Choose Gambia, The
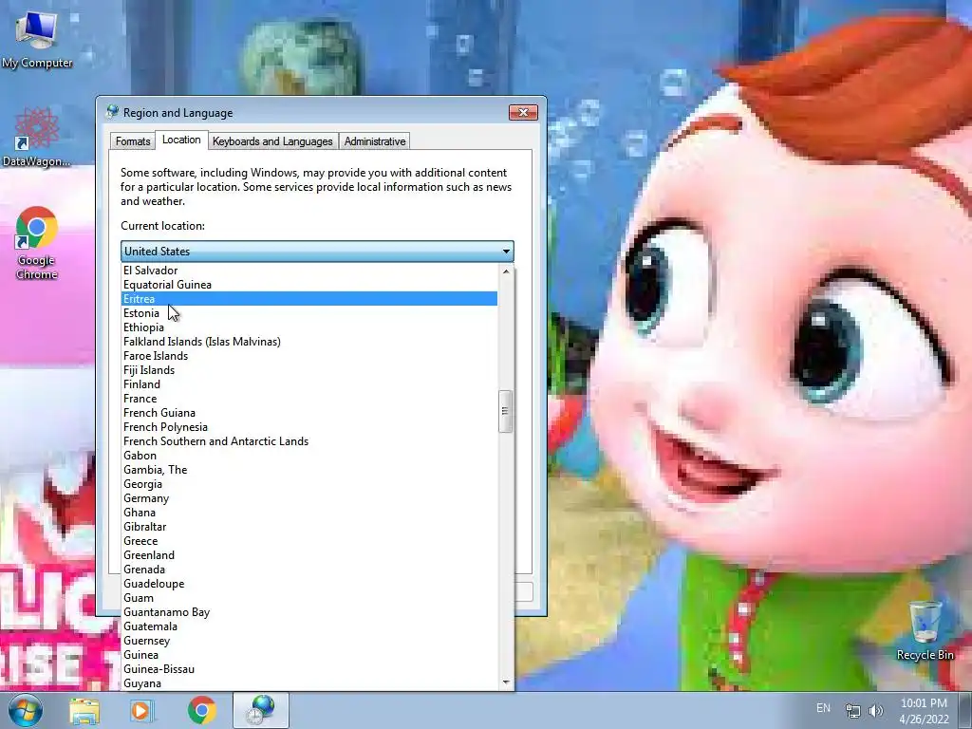The width and height of the screenshot is (972, 729). (x=309, y=470)
